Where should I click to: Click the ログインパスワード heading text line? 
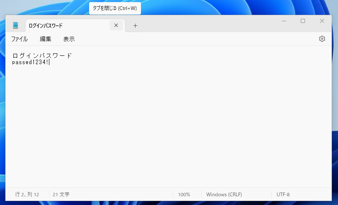[x=42, y=55]
